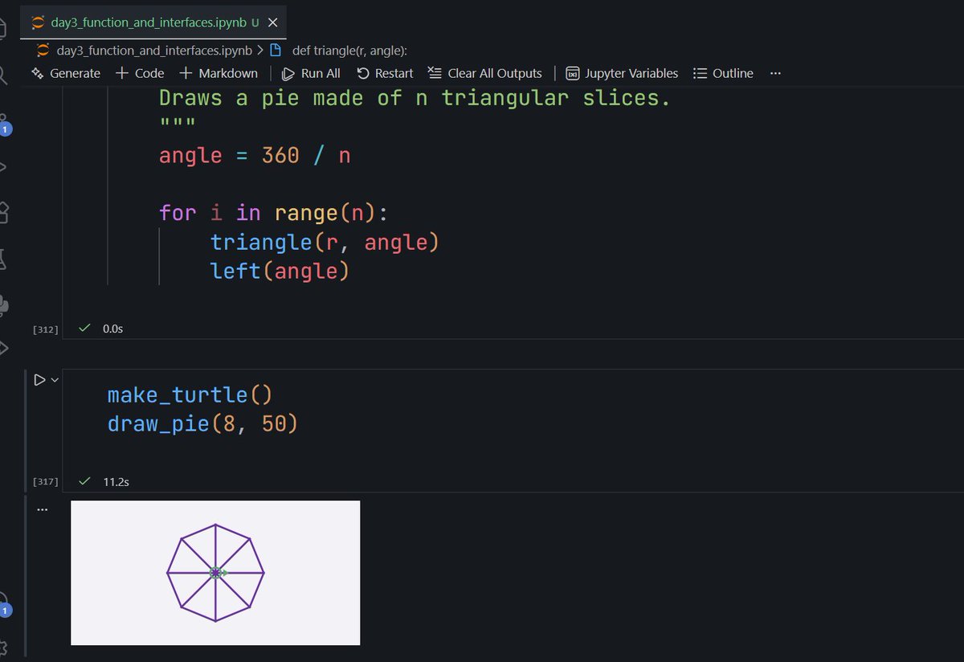Click the 'for i in range(n):' line
Viewport: 964px width, 662px height.
[273, 213]
